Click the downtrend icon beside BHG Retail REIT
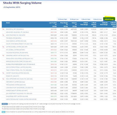The height and width of the screenshot is (115, 117). (3, 29)
